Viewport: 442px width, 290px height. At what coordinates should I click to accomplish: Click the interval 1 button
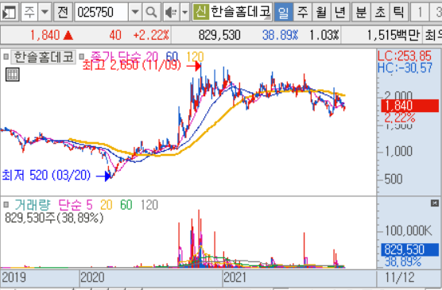[x=420, y=12]
